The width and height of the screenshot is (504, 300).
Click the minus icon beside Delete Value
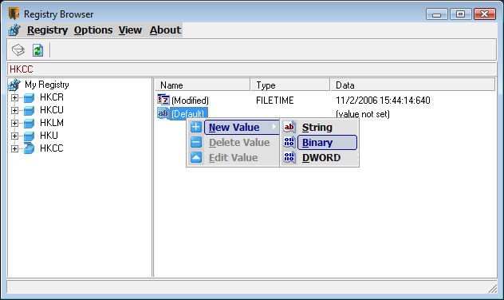tap(196, 142)
